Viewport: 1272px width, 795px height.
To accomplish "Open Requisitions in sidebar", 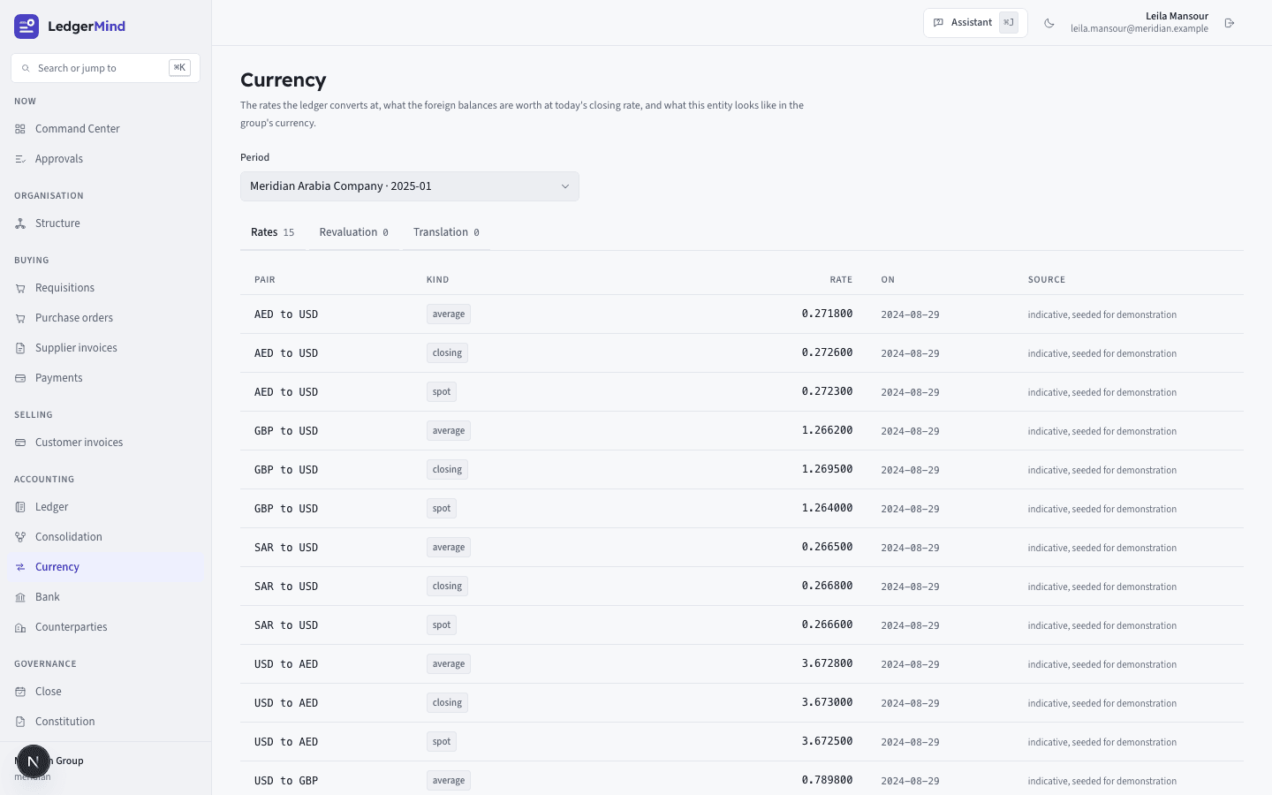I will (x=106, y=288).
